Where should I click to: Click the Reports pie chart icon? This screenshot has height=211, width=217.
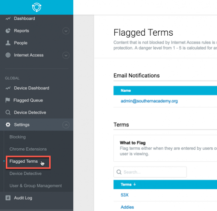coord(8,30)
